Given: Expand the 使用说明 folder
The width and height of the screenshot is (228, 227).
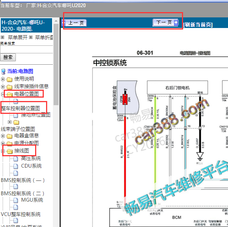Looking at the screenshot, I should coord(3,79).
